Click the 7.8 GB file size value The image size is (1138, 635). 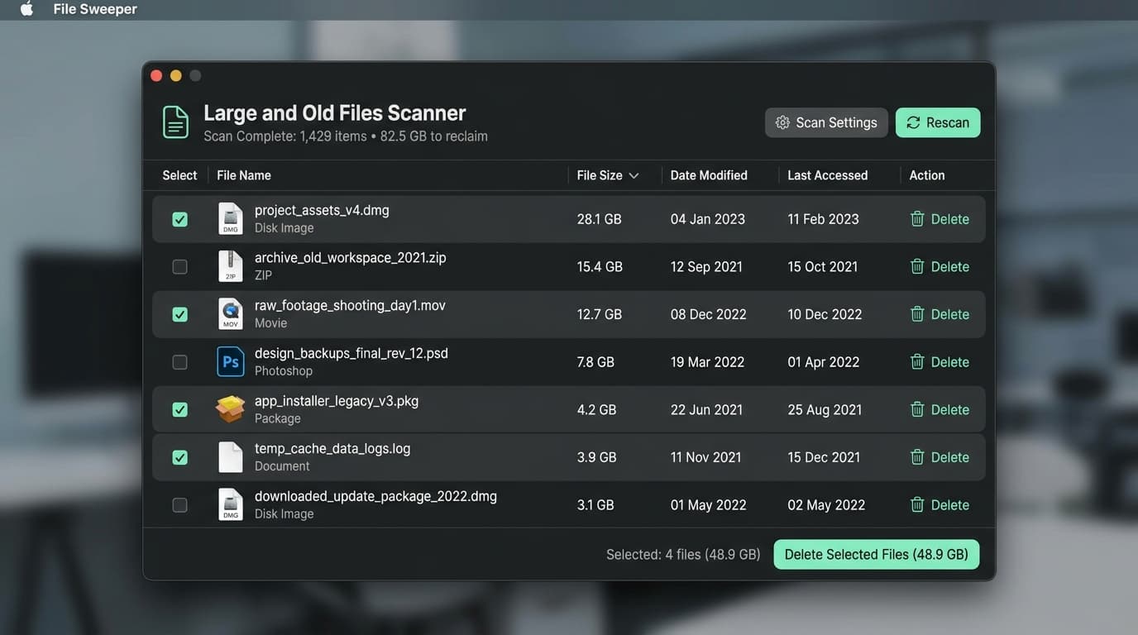pos(595,362)
